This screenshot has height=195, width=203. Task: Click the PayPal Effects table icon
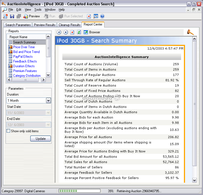[10, 57]
